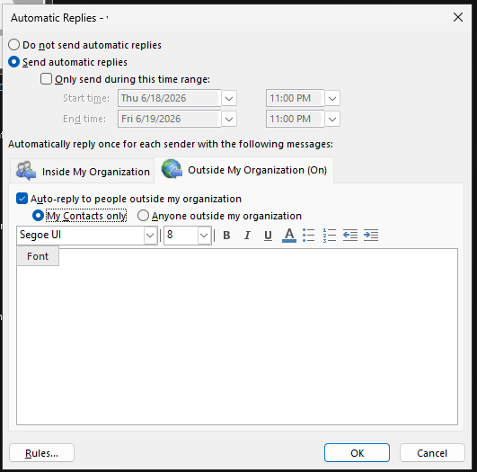Expand the font size dropdown showing 8
The image size is (477, 472).
tap(204, 235)
